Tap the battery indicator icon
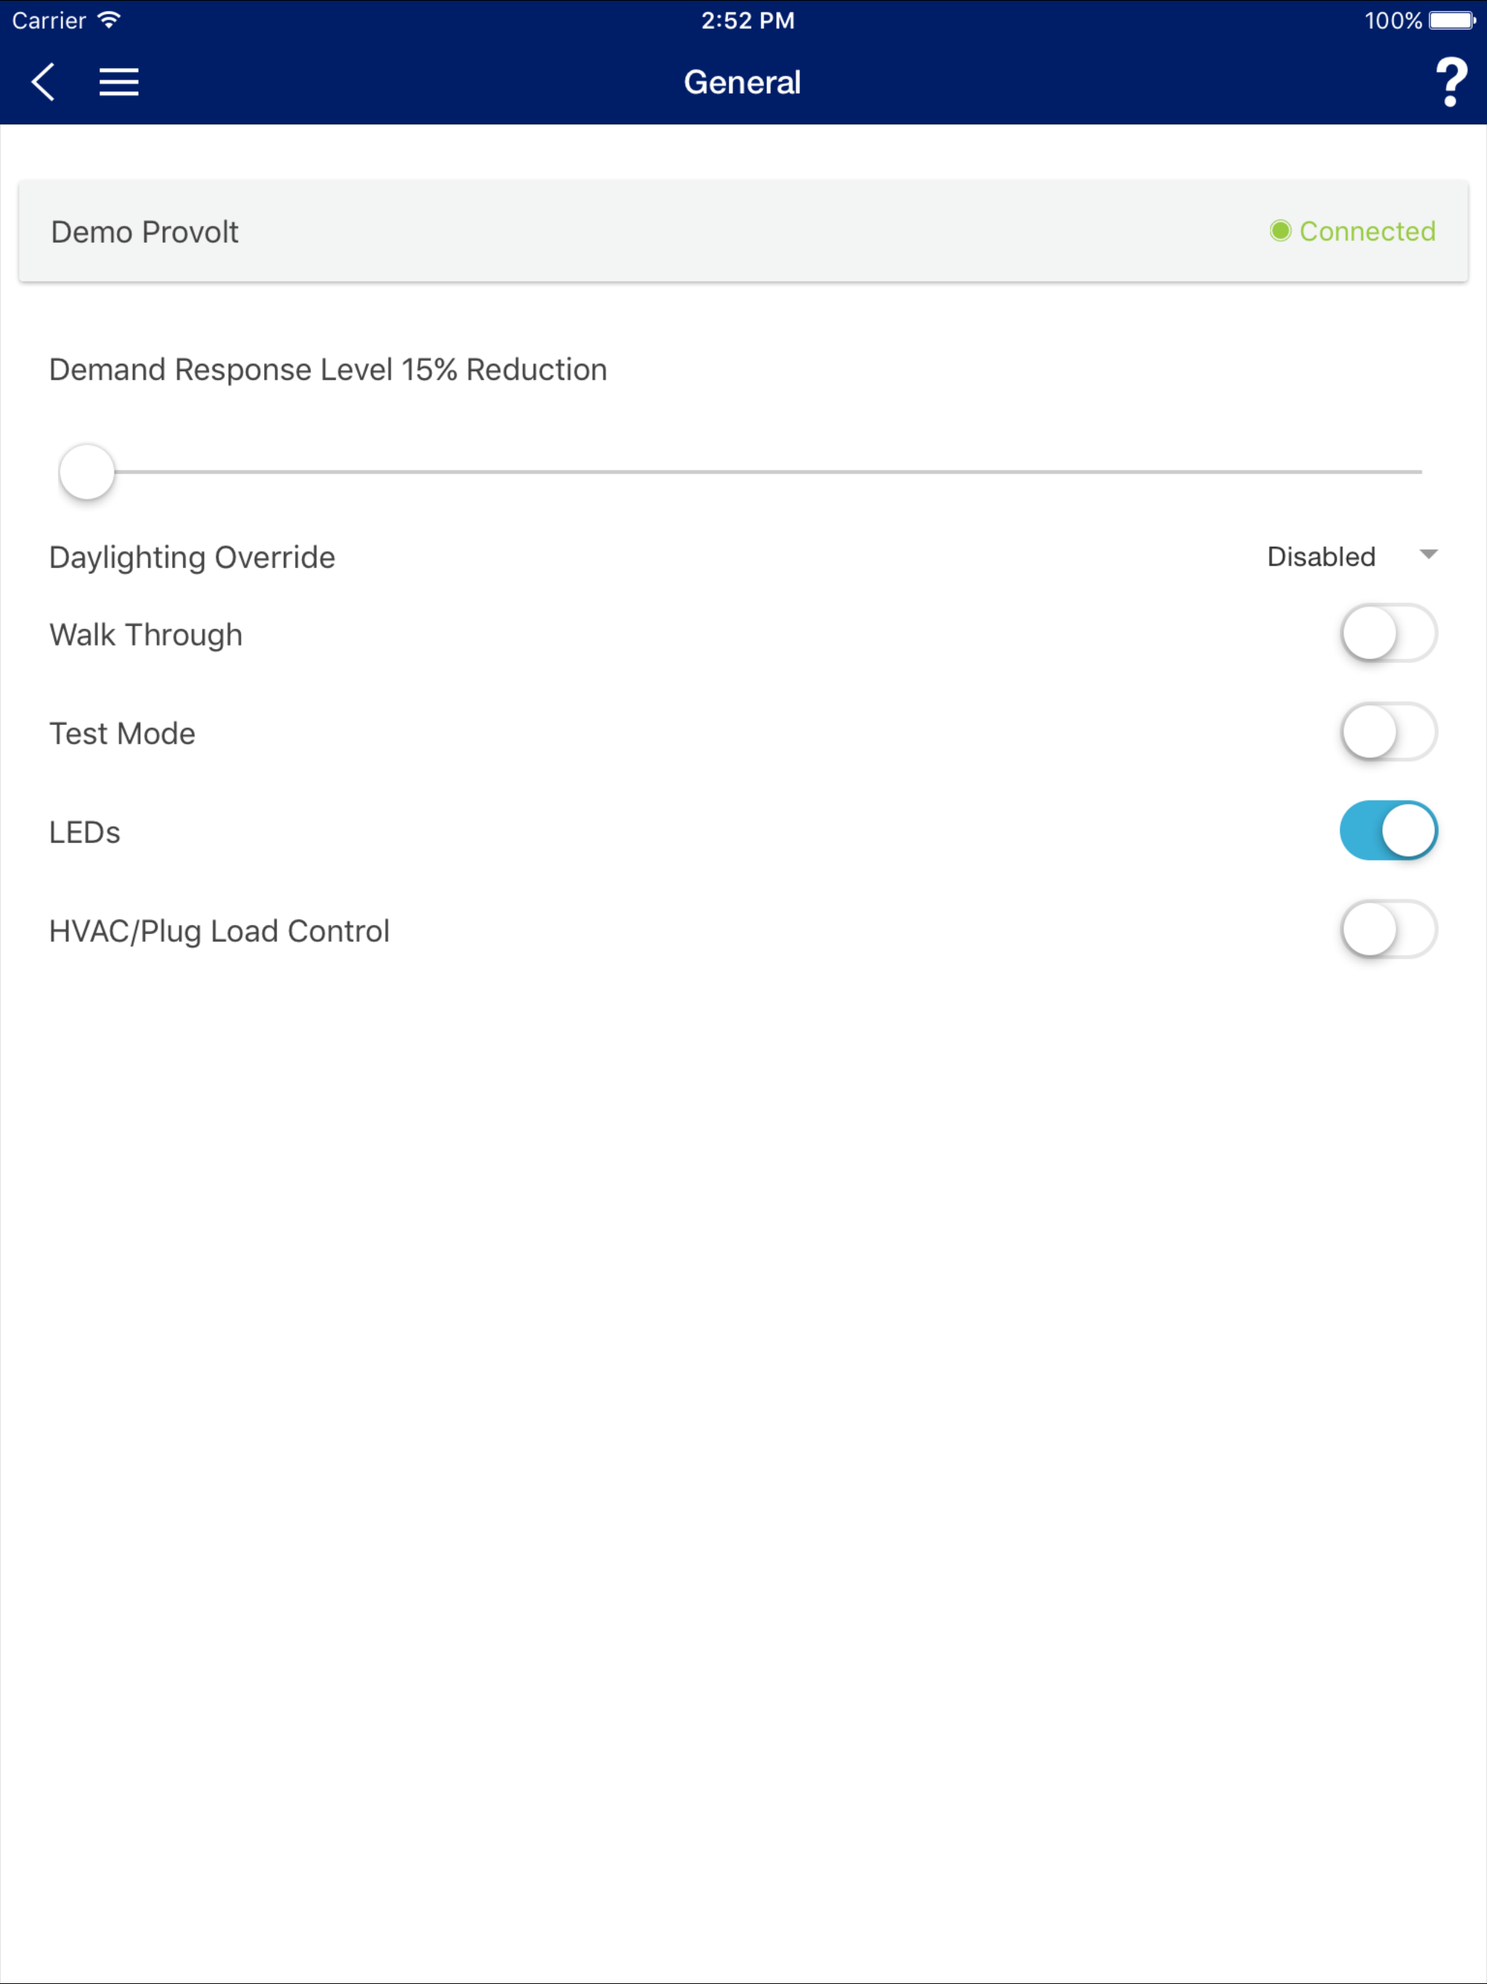1487x1984 pixels. (x=1452, y=20)
